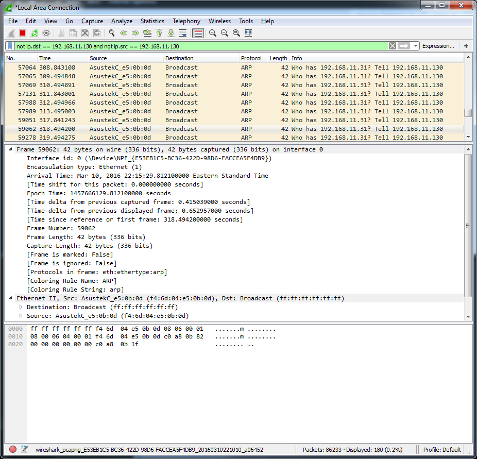Jump to the last packet
This screenshot has height=459, width=477.
click(171, 33)
